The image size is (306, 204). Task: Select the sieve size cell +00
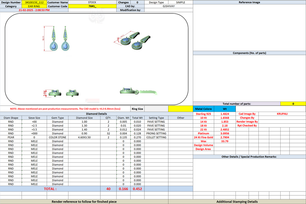(x=34, y=122)
